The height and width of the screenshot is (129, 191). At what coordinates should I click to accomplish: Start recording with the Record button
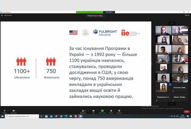coord(111,111)
